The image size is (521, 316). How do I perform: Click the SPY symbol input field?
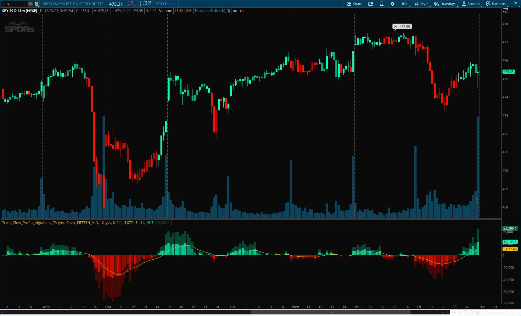click(x=15, y=4)
